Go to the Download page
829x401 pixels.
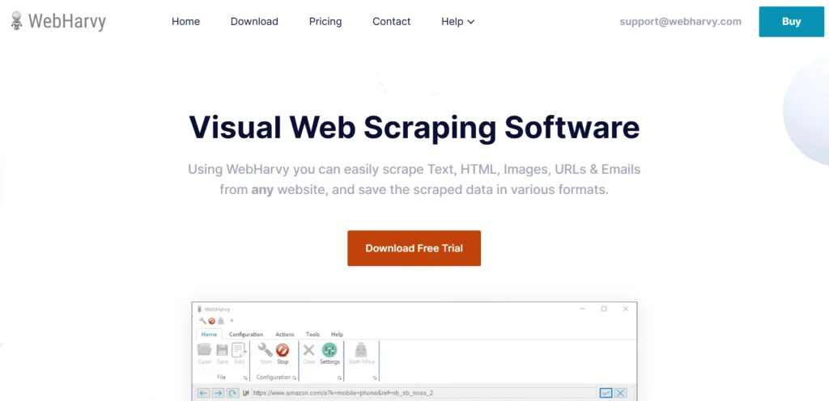pos(254,22)
